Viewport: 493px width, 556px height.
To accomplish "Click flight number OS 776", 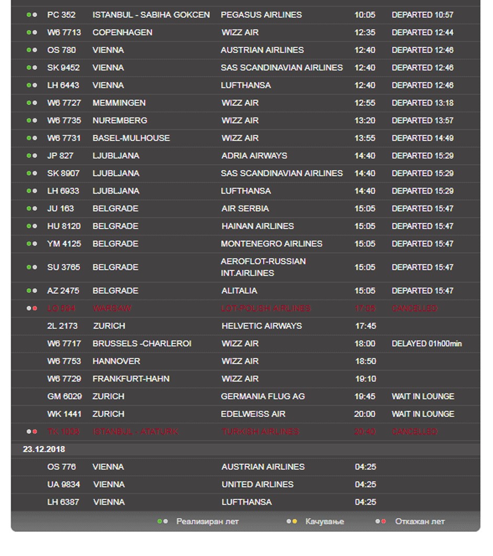I will pyautogui.click(x=61, y=467).
